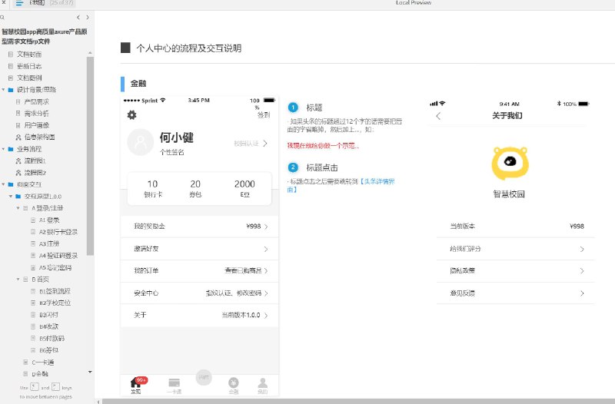
Task: Tap the center round button in tab bar
Action: click(x=204, y=377)
